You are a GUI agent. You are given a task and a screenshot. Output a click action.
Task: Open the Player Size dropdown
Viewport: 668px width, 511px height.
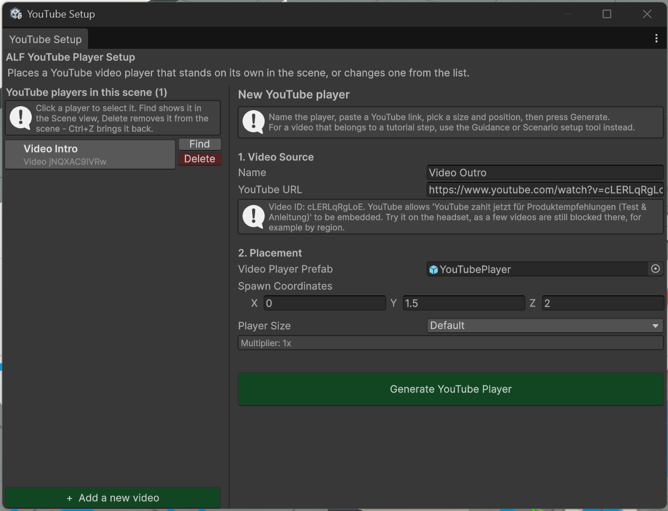click(x=545, y=325)
